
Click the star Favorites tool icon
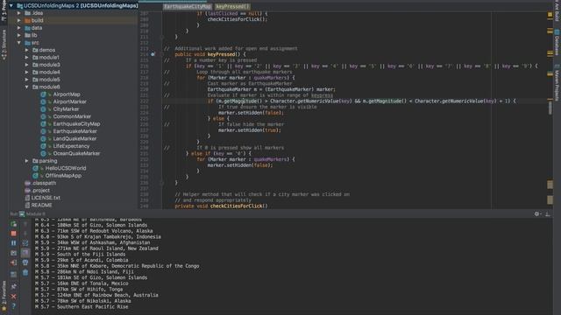point(4,308)
